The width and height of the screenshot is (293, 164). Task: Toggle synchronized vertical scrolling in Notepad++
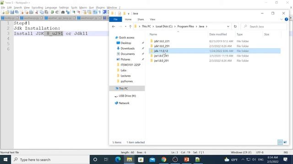click(84, 12)
